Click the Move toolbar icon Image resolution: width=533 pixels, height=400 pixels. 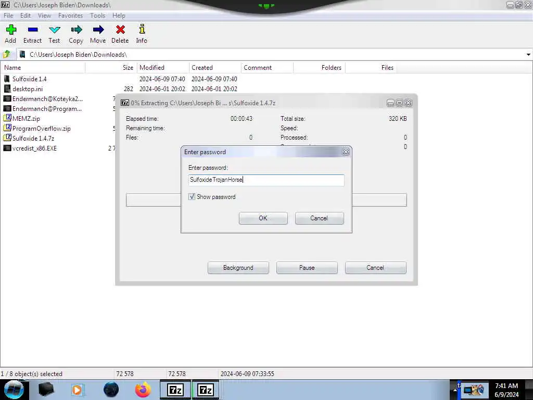(98, 30)
